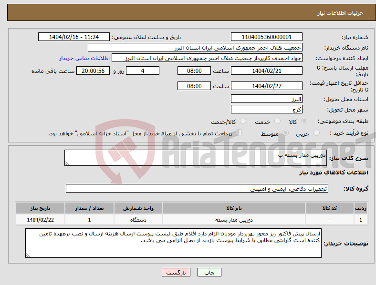The image size is (376, 285).
Task: Click the تعداد / مقدار column header
Action: point(89,208)
